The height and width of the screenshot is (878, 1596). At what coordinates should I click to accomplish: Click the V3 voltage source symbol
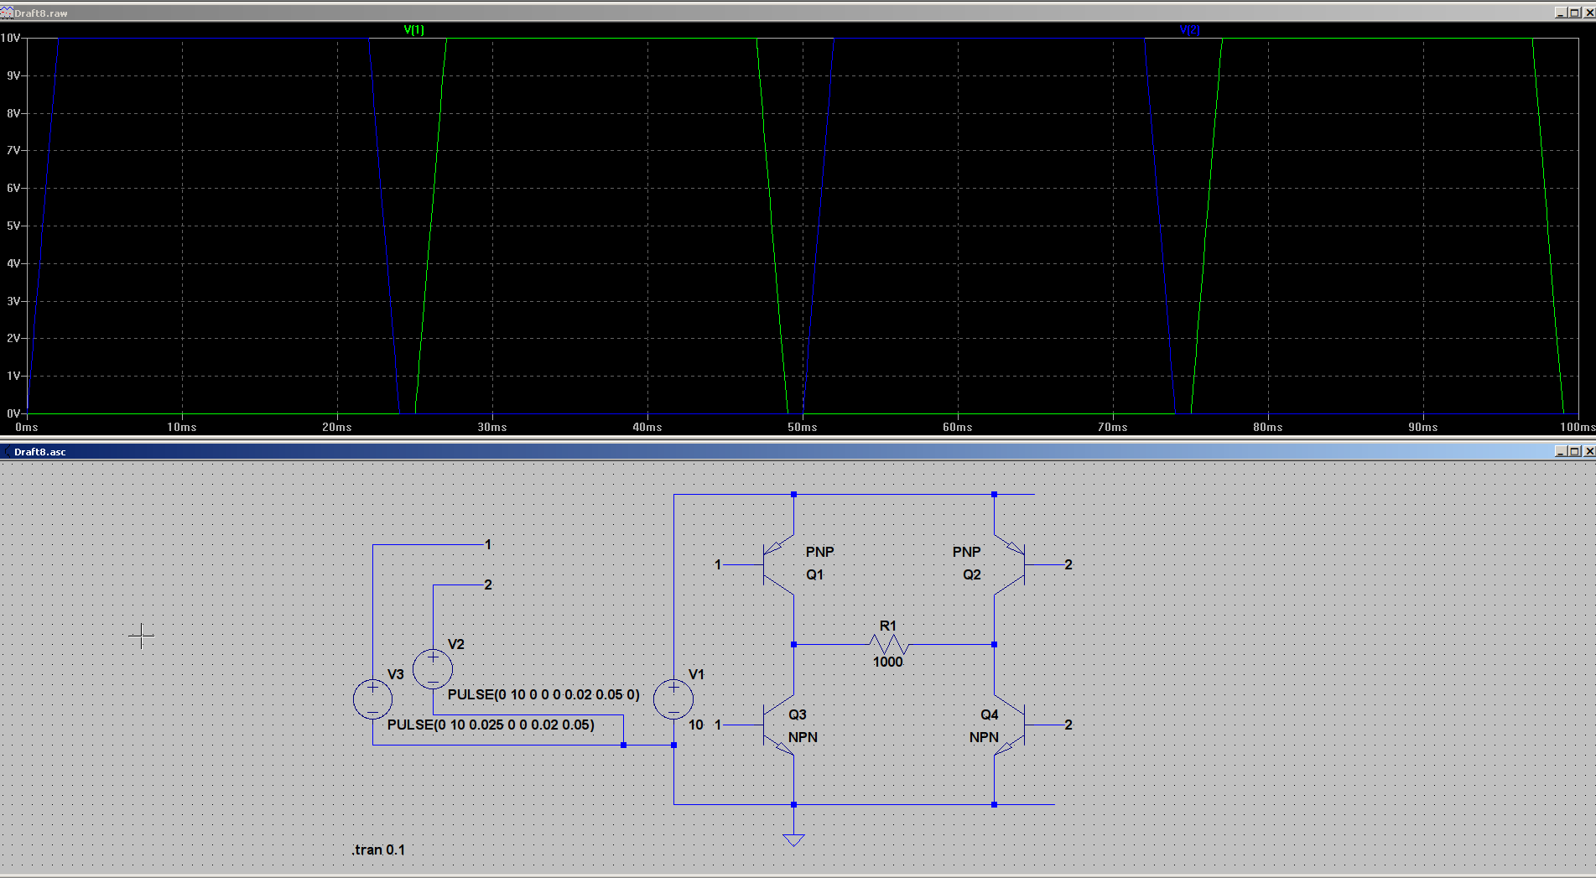point(372,699)
